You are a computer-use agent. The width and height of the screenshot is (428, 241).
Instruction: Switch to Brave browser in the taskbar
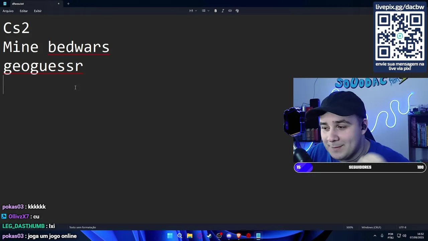click(x=239, y=236)
